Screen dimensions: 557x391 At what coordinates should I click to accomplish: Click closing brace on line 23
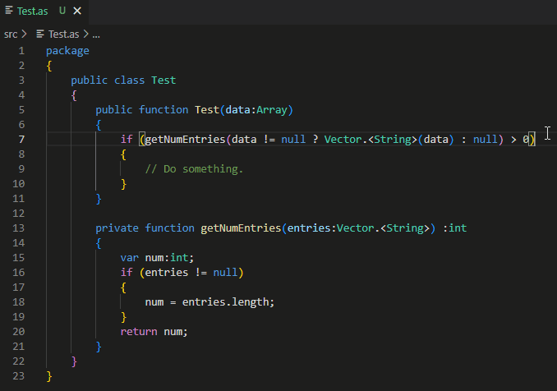coord(49,376)
